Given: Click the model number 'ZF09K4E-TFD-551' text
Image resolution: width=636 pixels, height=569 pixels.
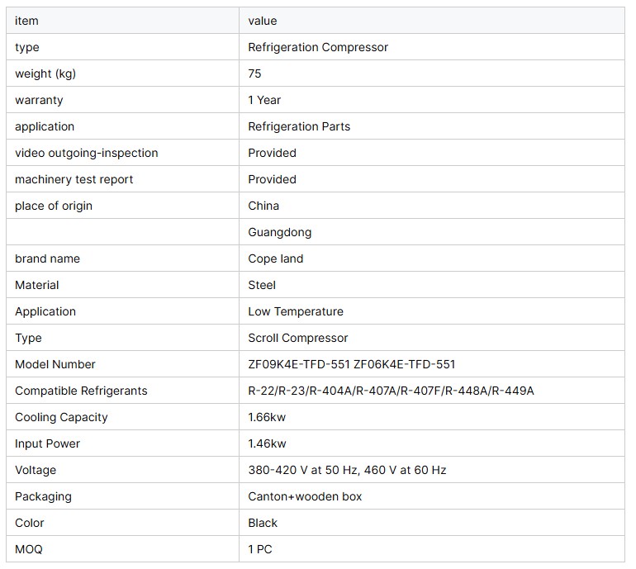Looking at the screenshot, I should [x=297, y=364].
